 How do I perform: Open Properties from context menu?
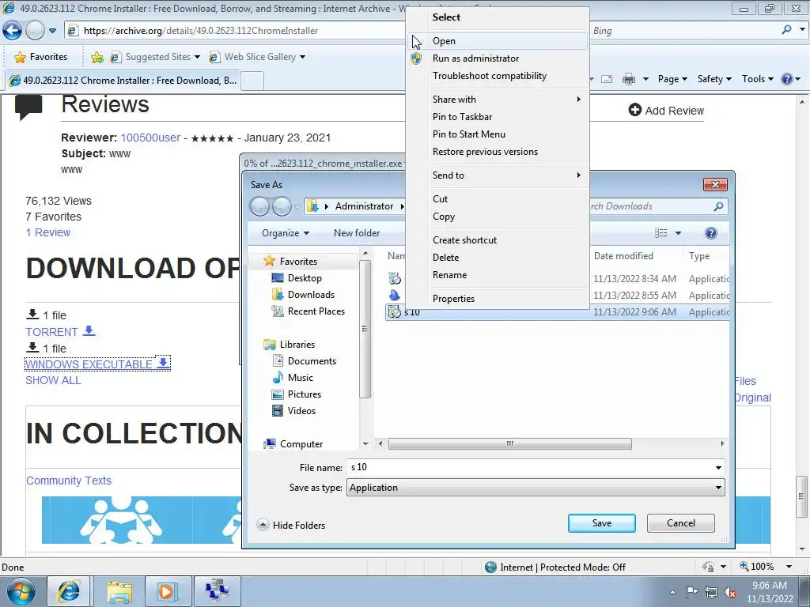tap(498, 298)
